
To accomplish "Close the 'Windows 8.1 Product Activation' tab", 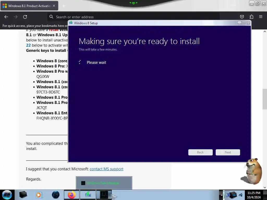I will point(54,6).
